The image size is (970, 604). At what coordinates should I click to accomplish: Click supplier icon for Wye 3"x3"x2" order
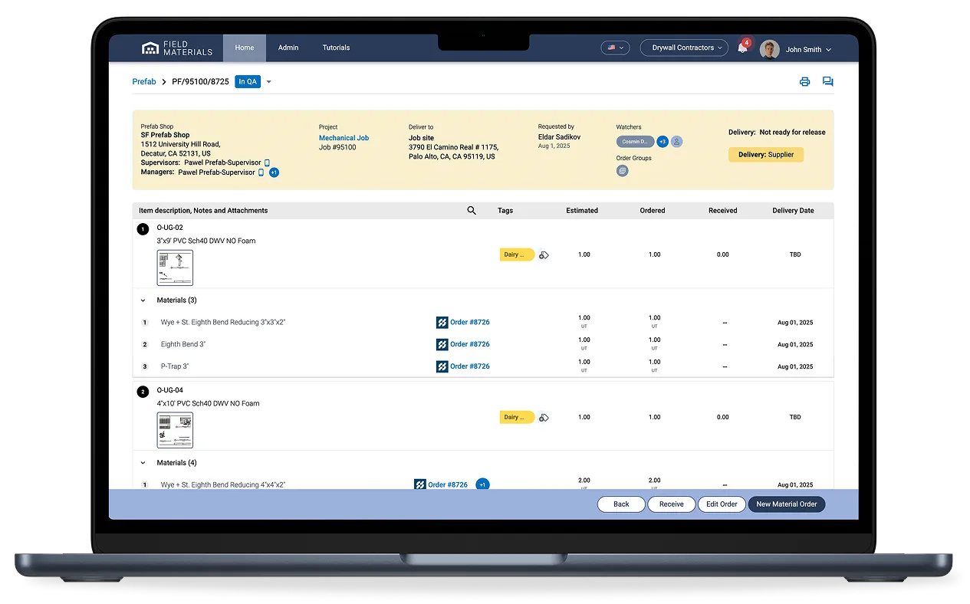point(442,323)
